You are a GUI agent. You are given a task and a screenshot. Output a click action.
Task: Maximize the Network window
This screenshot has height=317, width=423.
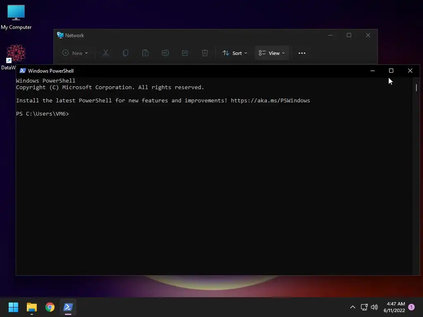coord(349,35)
